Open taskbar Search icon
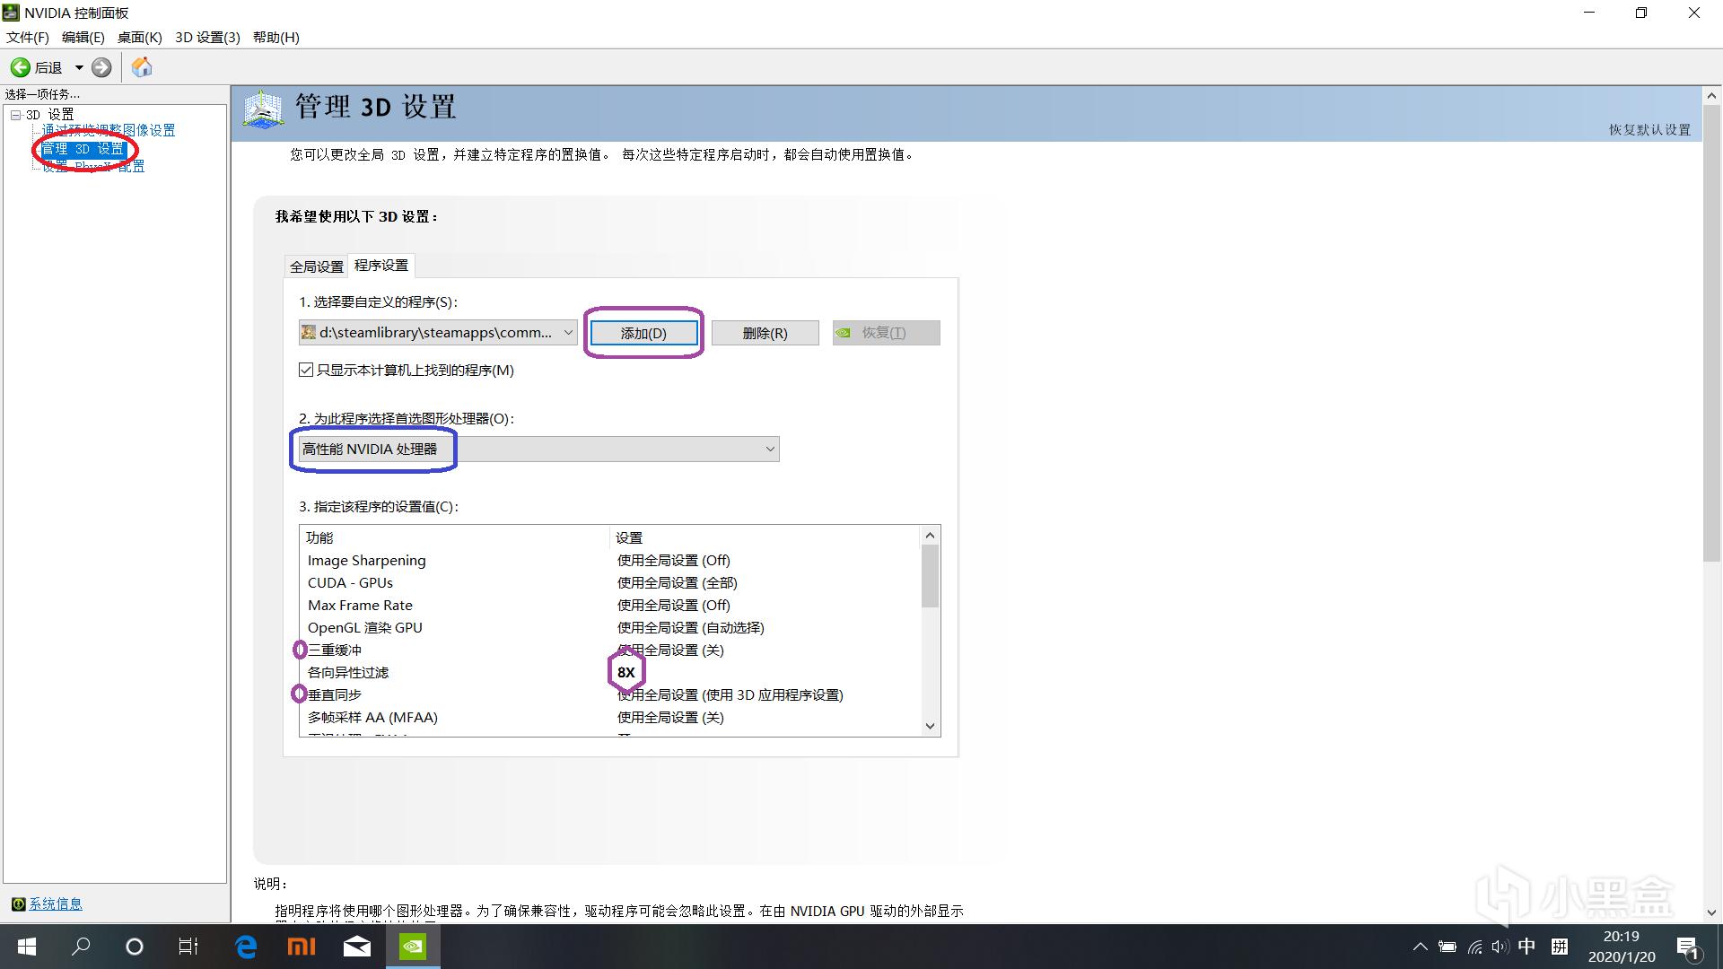 (81, 947)
